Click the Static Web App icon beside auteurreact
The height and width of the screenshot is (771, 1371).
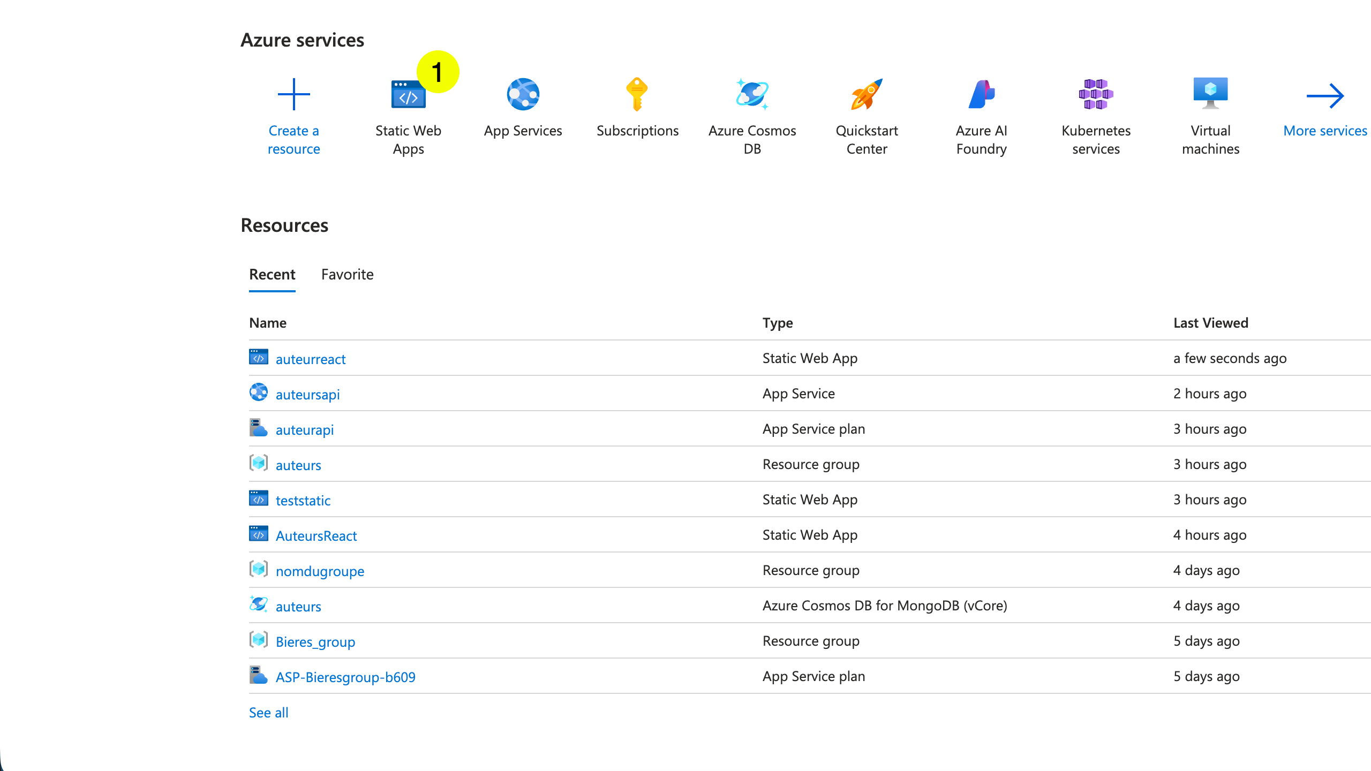[x=259, y=357]
